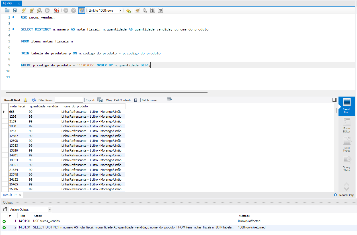The height and width of the screenshot is (235, 357).
Task: Toggle the result grid view icon
Action: point(25,100)
